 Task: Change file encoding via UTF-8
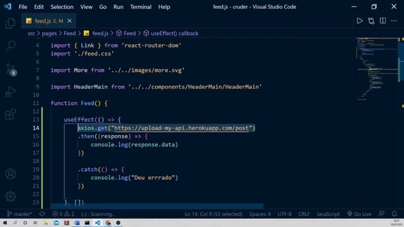click(285, 214)
